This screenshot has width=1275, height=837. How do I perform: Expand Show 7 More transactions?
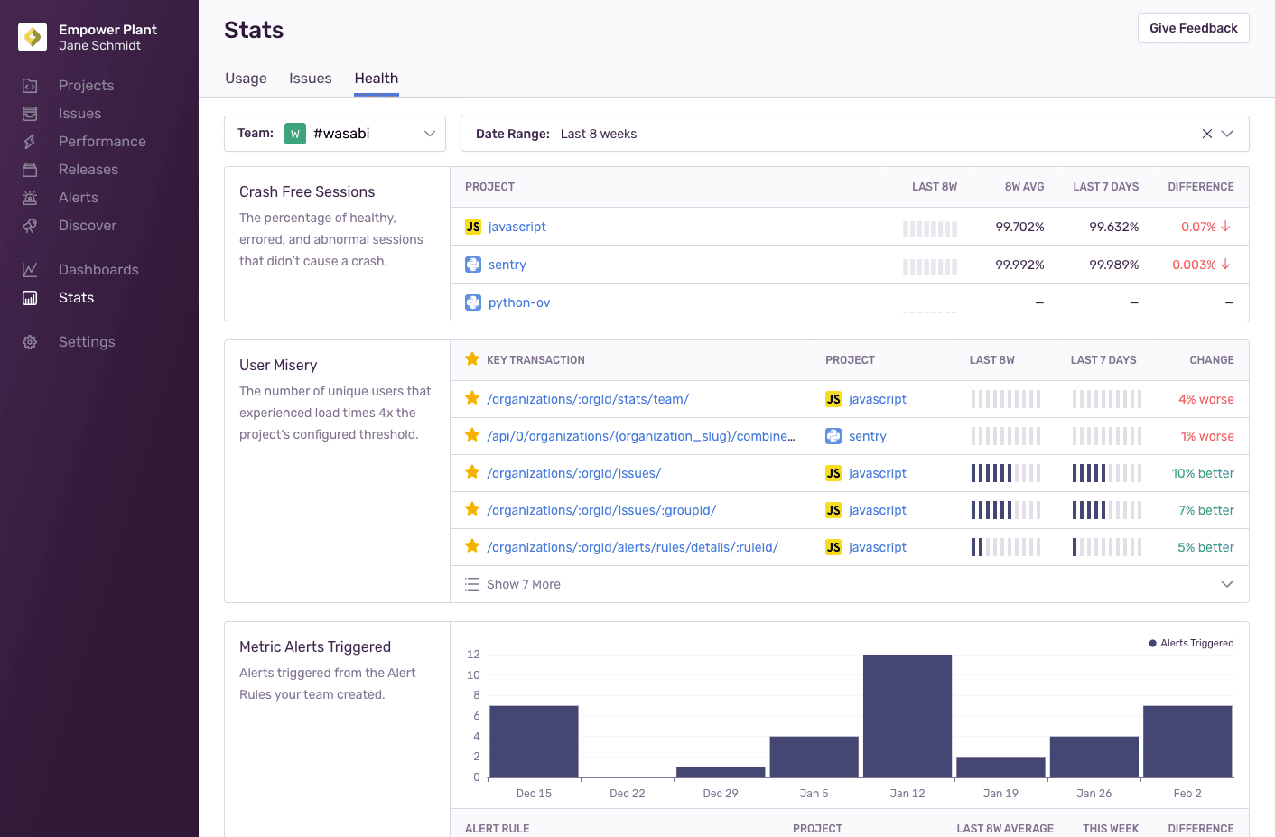pyautogui.click(x=524, y=584)
